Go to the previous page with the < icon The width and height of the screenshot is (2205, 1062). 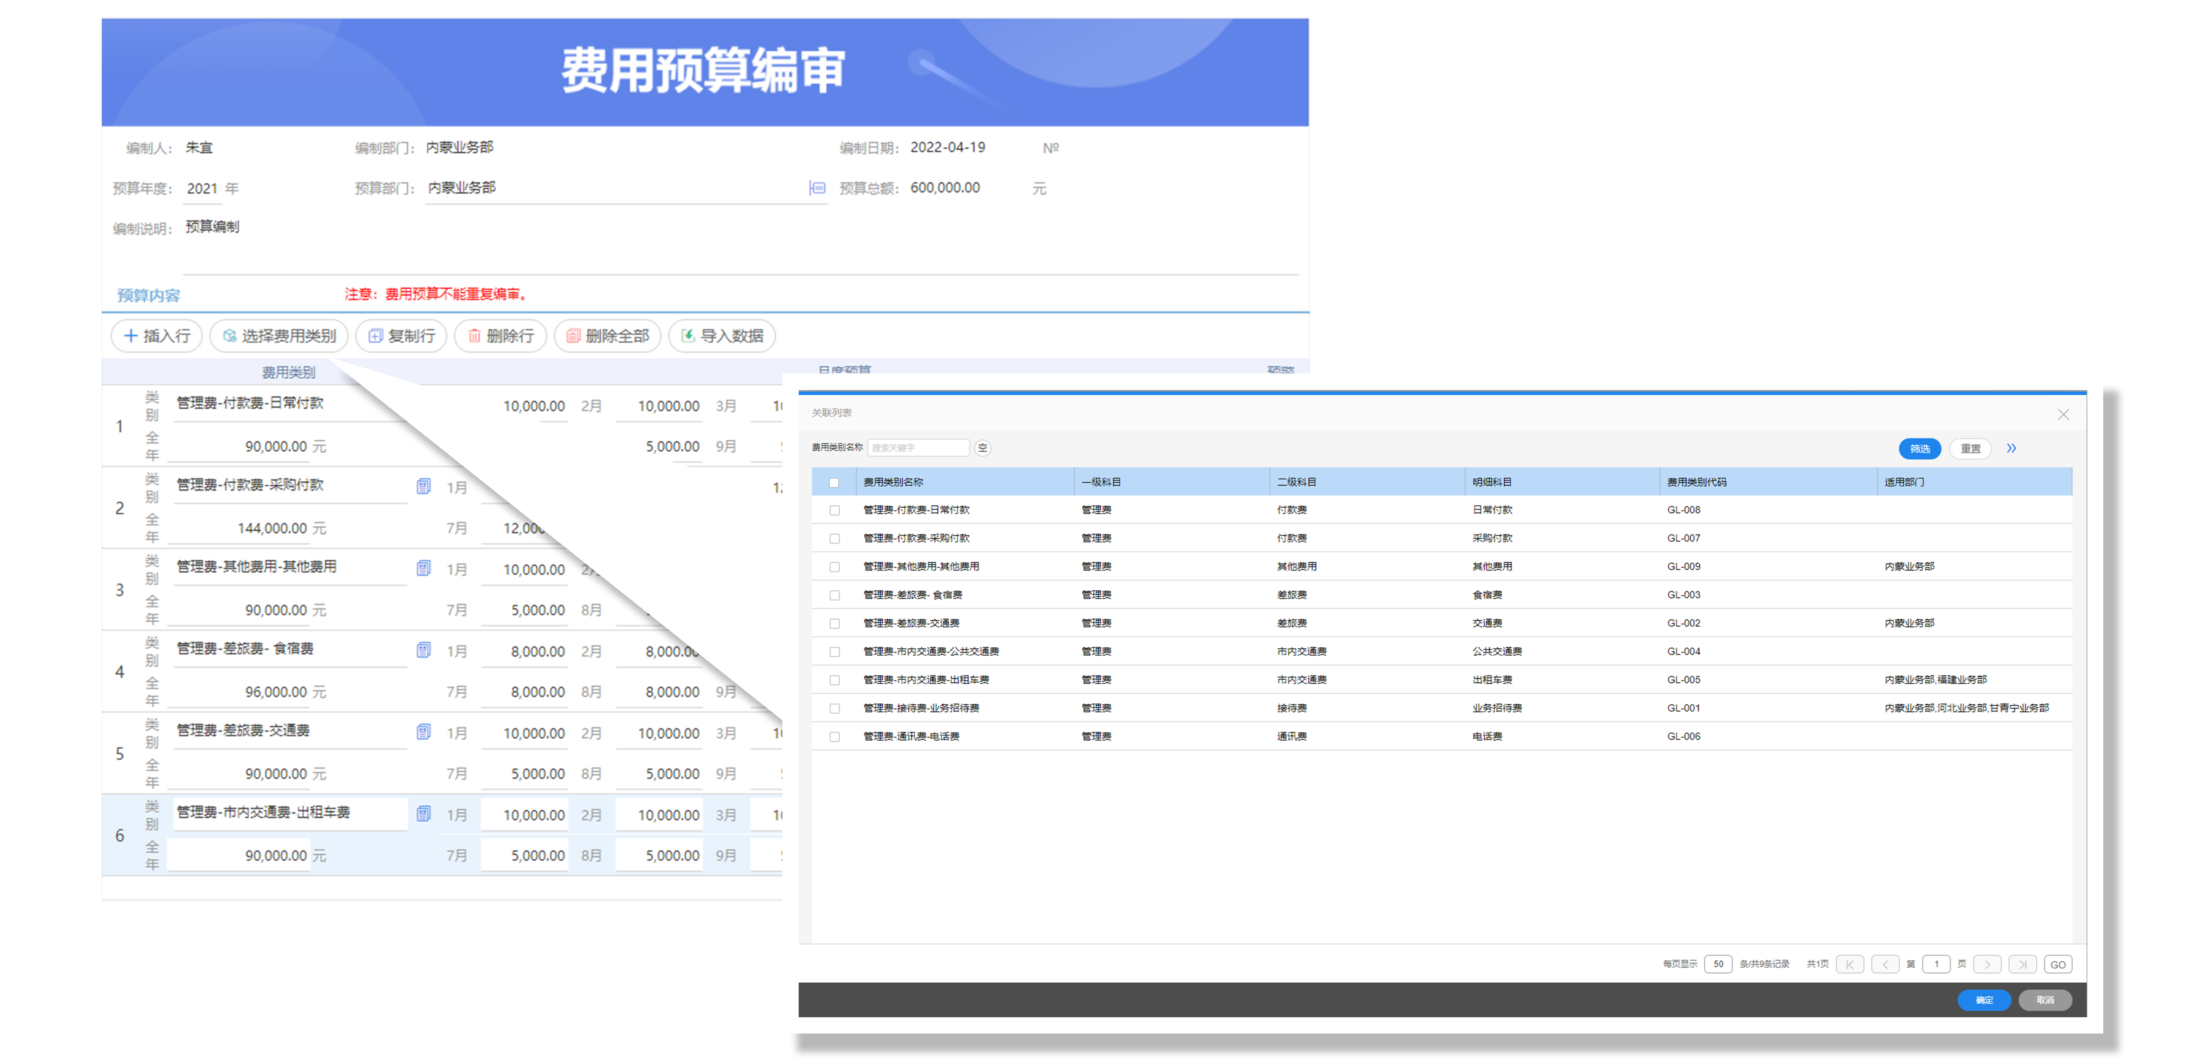[x=1885, y=964]
